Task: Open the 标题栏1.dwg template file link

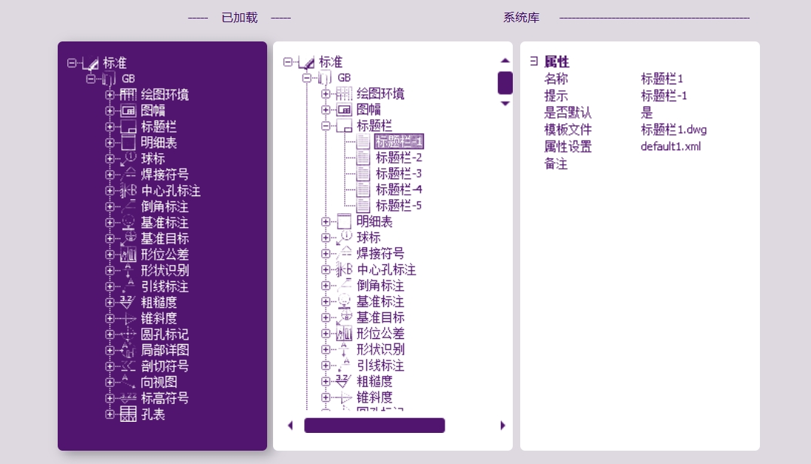Action: pyautogui.click(x=673, y=128)
